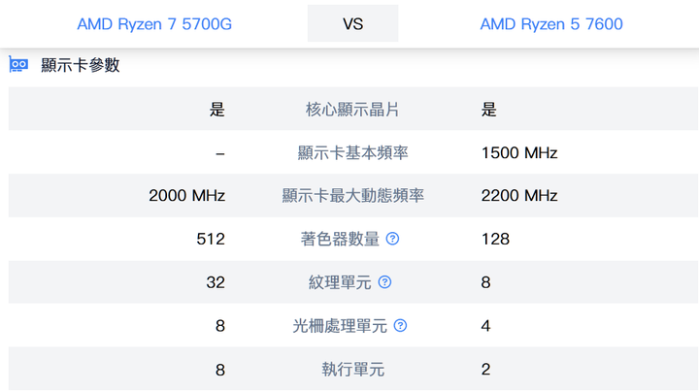Click the graphics card icon beside 顯示卡參數
Image resolution: width=699 pixels, height=391 pixels.
coord(18,65)
